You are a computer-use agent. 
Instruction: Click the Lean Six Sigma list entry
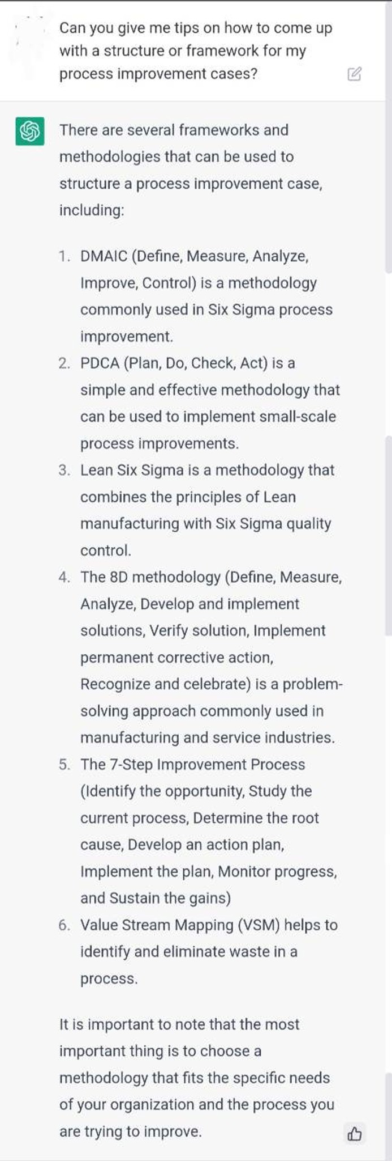[207, 510]
